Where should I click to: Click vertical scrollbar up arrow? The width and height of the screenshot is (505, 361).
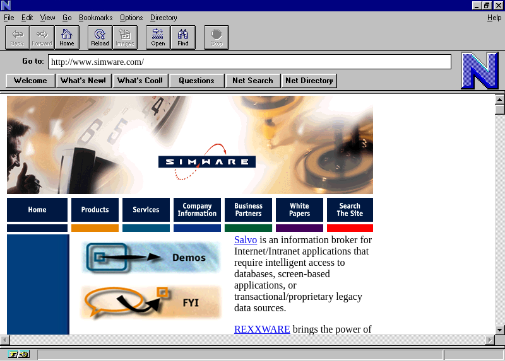[x=499, y=100]
